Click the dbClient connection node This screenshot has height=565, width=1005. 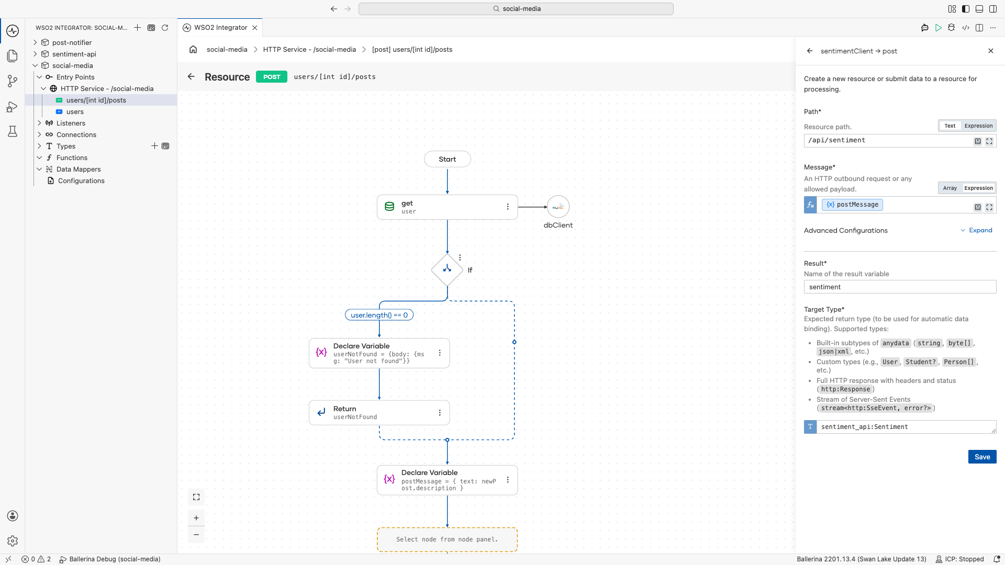(x=558, y=207)
